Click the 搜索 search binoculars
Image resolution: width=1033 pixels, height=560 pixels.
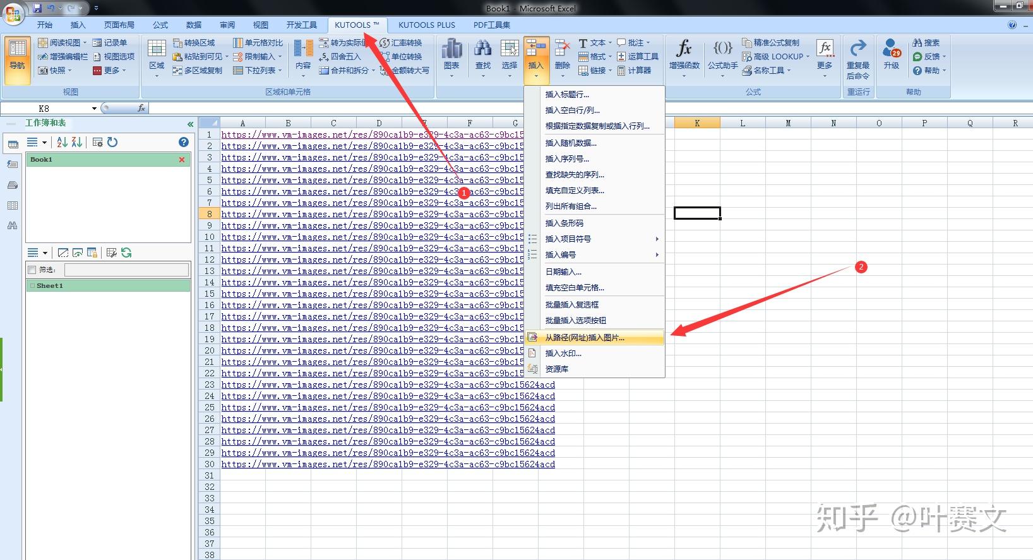click(926, 42)
